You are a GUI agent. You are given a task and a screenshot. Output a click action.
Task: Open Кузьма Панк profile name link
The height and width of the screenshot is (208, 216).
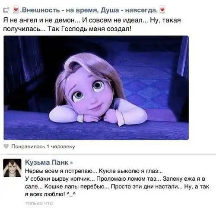(x=47, y=162)
